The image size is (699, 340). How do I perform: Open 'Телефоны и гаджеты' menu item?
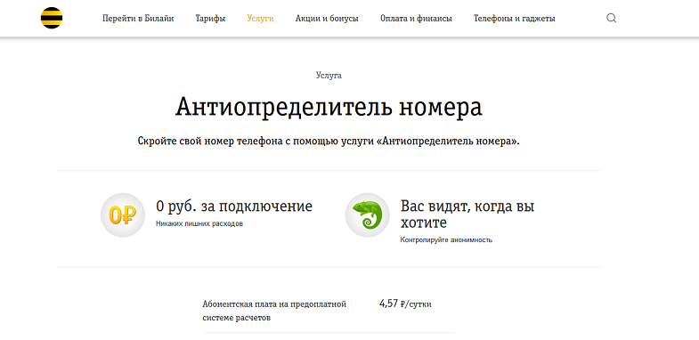[x=515, y=19]
